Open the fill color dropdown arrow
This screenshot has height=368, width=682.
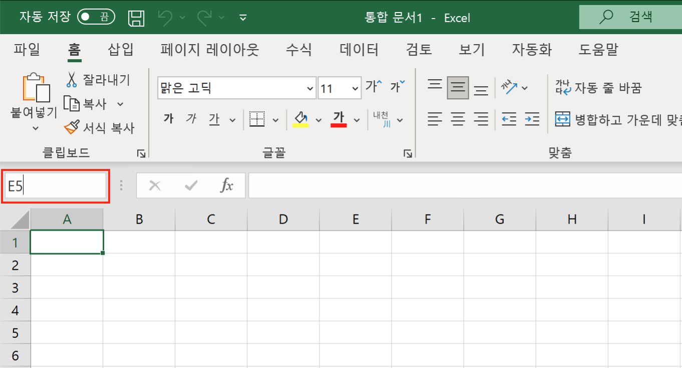(318, 120)
